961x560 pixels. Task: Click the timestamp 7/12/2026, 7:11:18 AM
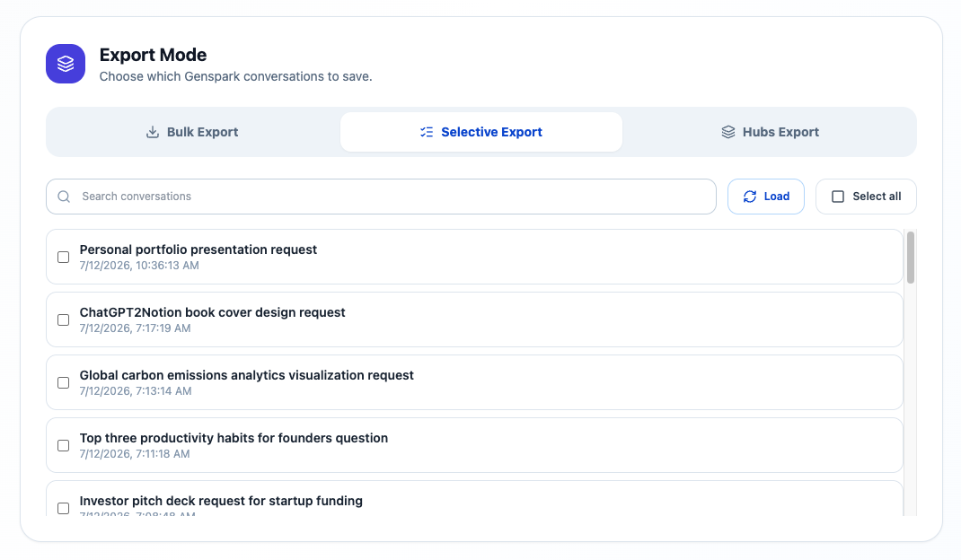click(x=135, y=454)
